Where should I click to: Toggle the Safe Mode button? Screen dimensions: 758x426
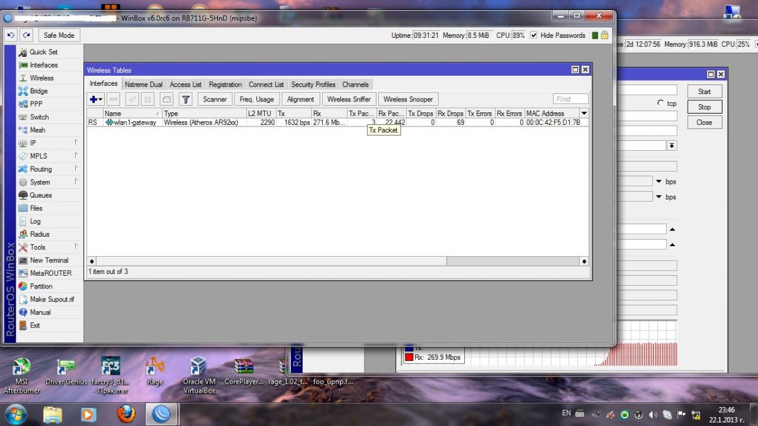(x=59, y=35)
